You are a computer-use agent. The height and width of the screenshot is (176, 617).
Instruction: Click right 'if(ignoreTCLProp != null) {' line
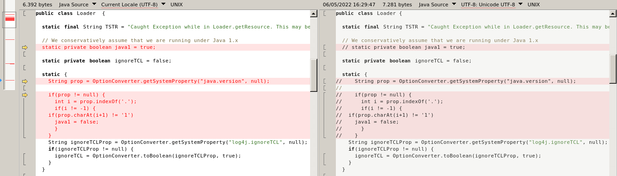(x=391, y=149)
